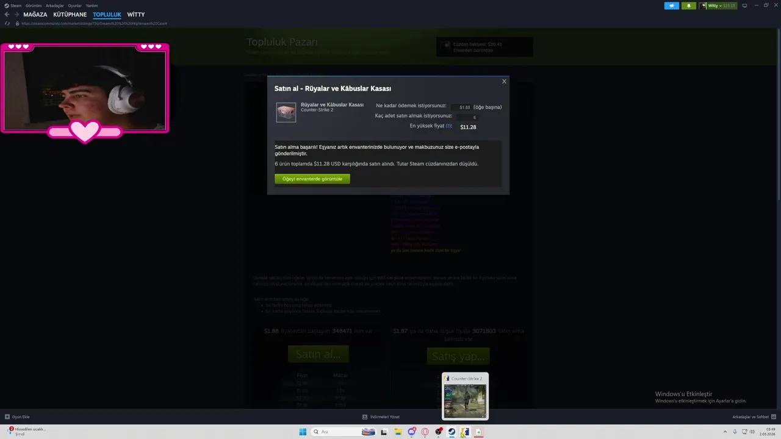Viewport: 781px width, 439px height.
Task: Click the Steam big picture monitor icon
Action: pyautogui.click(x=744, y=5)
